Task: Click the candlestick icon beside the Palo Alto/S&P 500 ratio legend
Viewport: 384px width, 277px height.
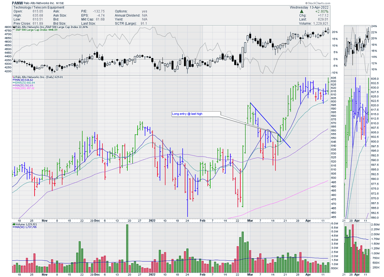Action: [x=13, y=27]
